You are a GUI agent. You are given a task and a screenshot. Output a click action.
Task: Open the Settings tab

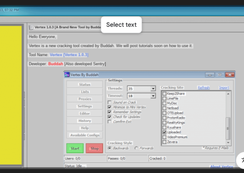(85, 106)
